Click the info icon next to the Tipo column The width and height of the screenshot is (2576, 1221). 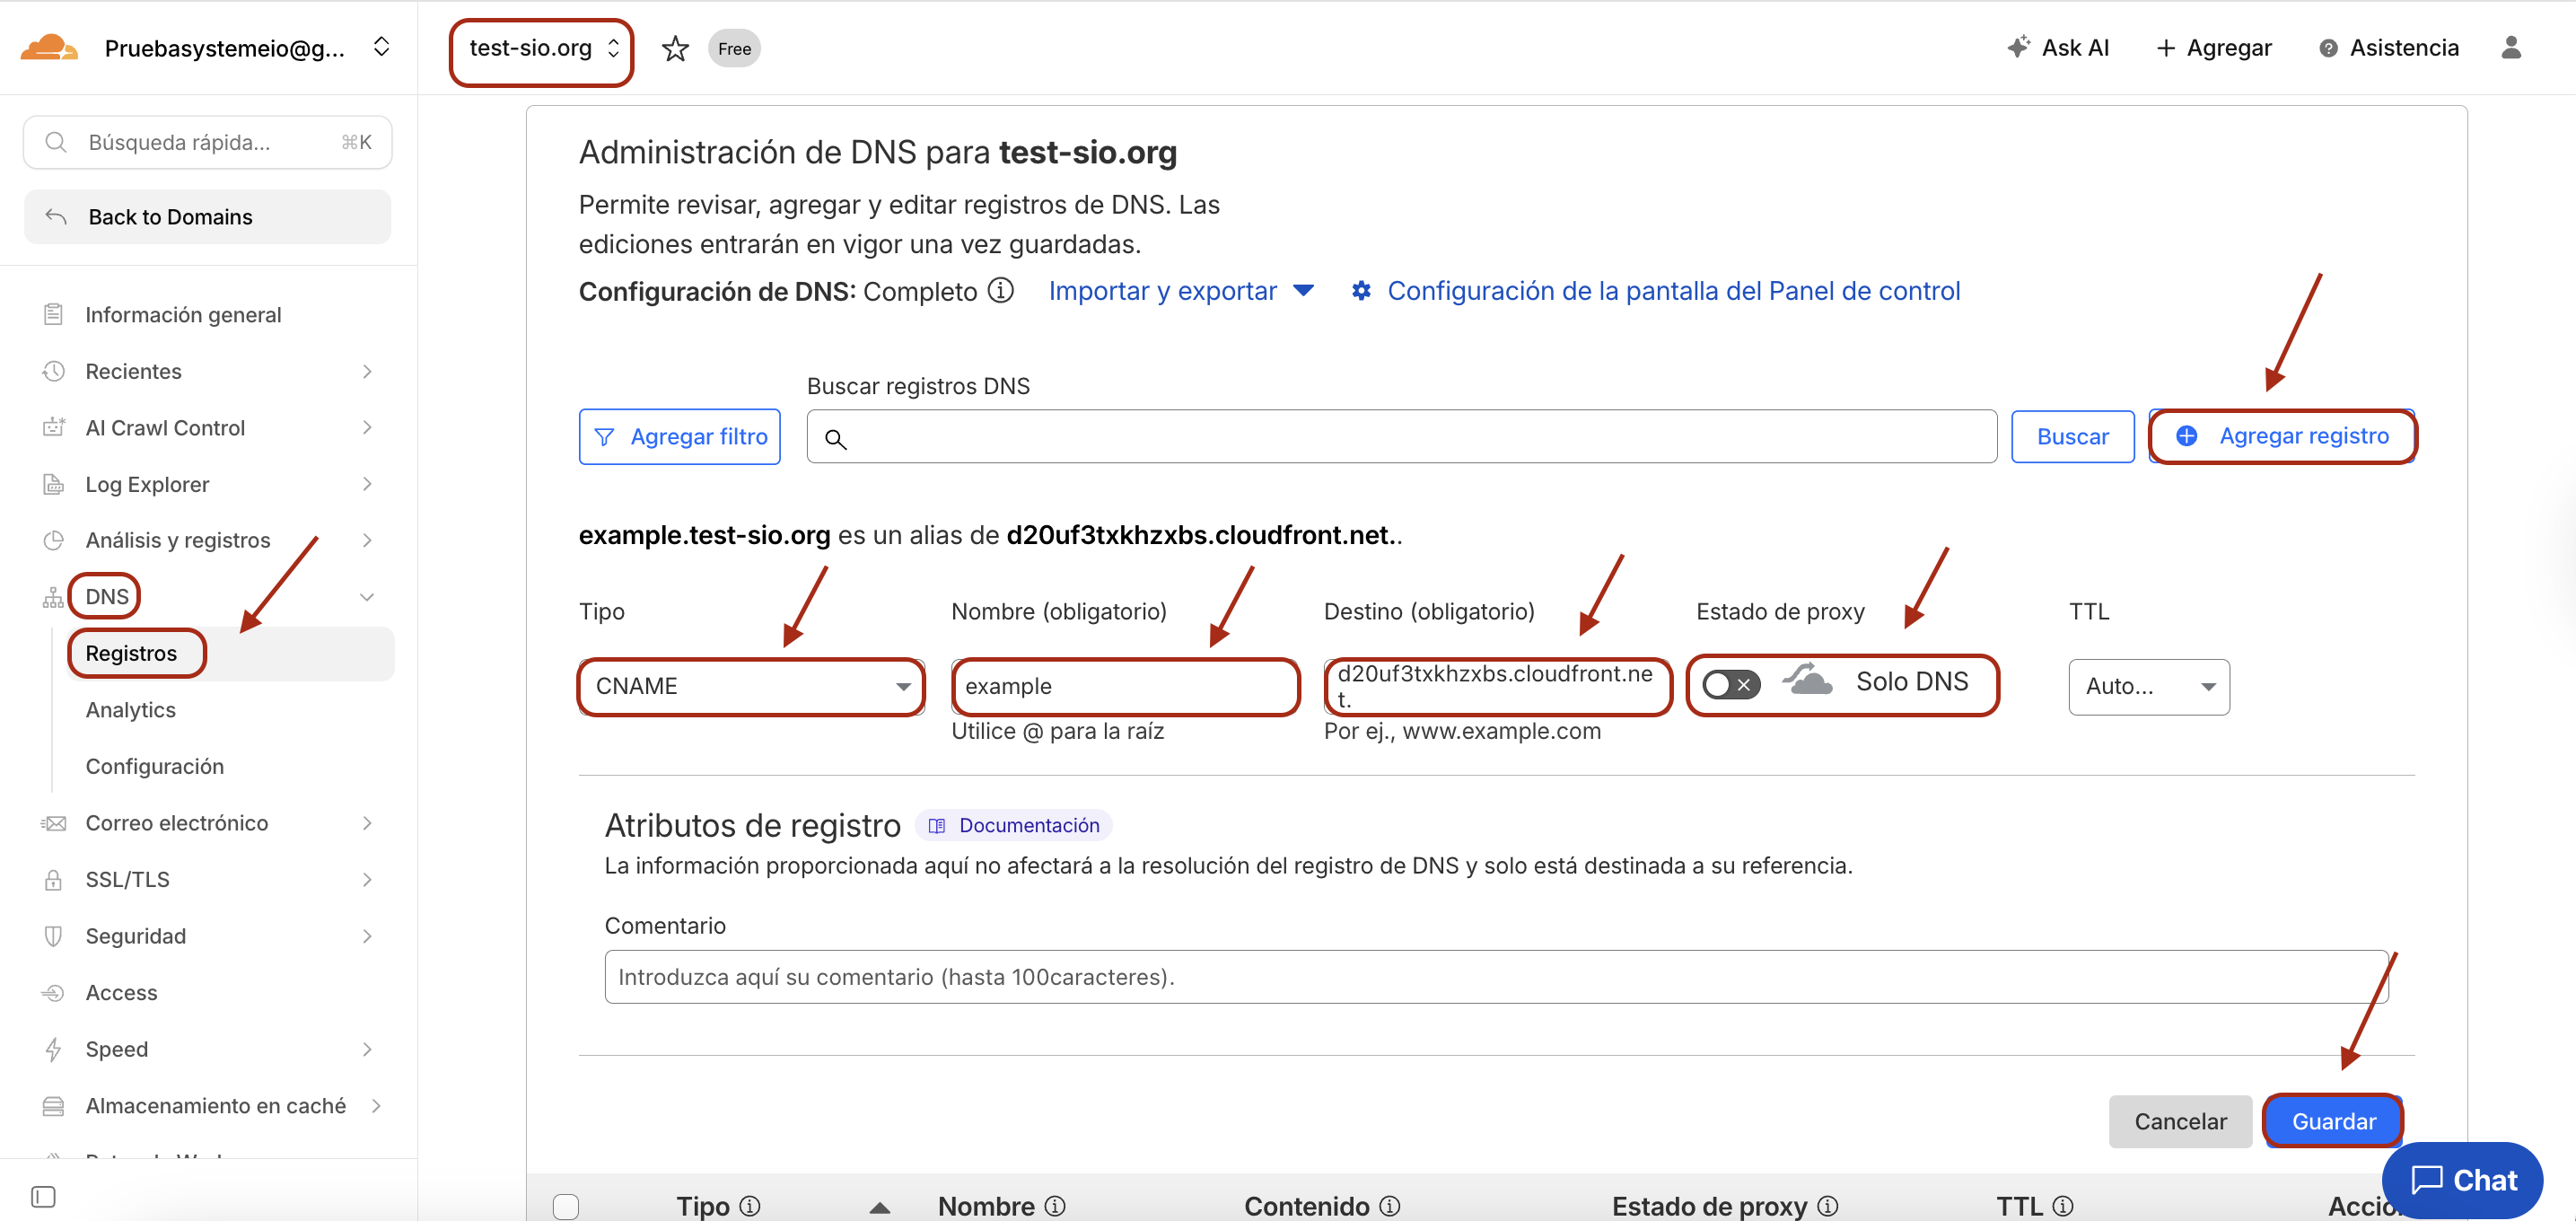pos(750,1206)
